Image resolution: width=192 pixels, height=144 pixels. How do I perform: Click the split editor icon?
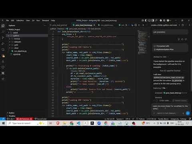point(136,25)
